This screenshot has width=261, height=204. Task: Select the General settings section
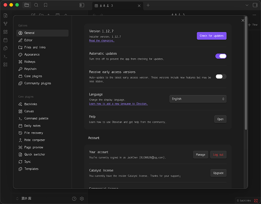click(x=42, y=33)
